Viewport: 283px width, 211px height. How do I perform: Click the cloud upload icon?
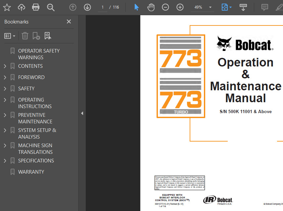coord(21,7)
